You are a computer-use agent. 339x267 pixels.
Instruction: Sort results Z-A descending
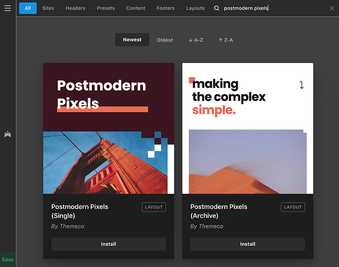(226, 40)
